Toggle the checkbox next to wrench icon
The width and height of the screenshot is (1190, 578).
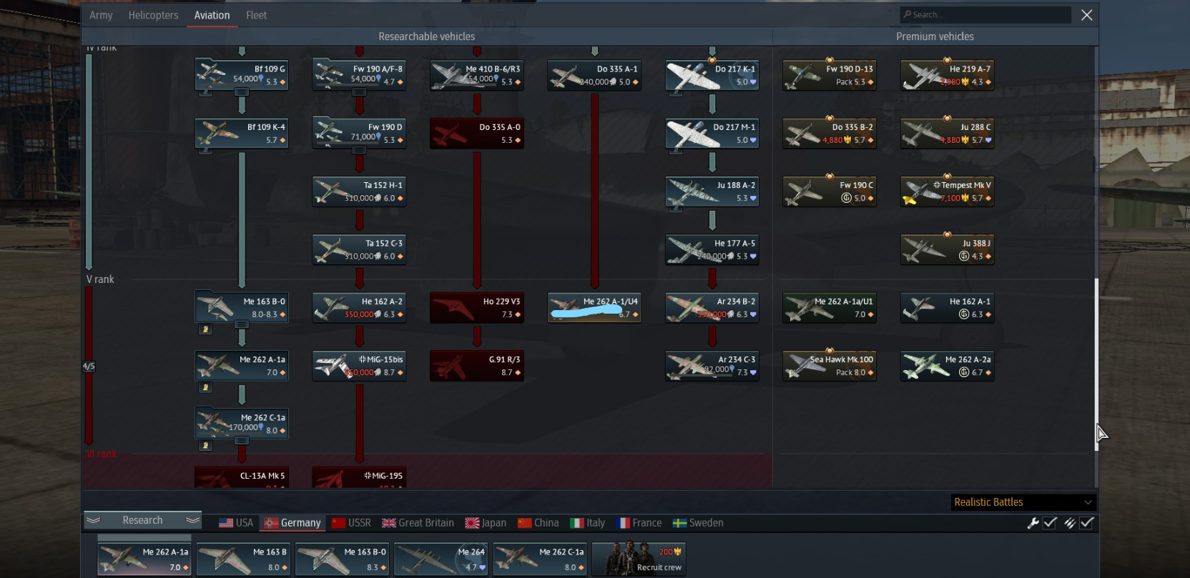[1050, 523]
